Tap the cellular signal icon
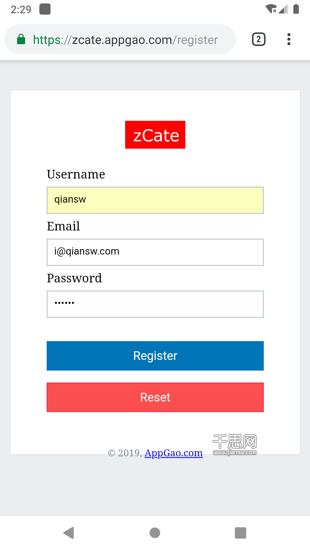 point(284,9)
